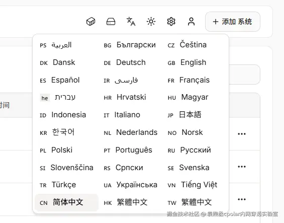The image size is (284, 223).
Task: Open the middle row's three-dot menu
Action: (242, 167)
